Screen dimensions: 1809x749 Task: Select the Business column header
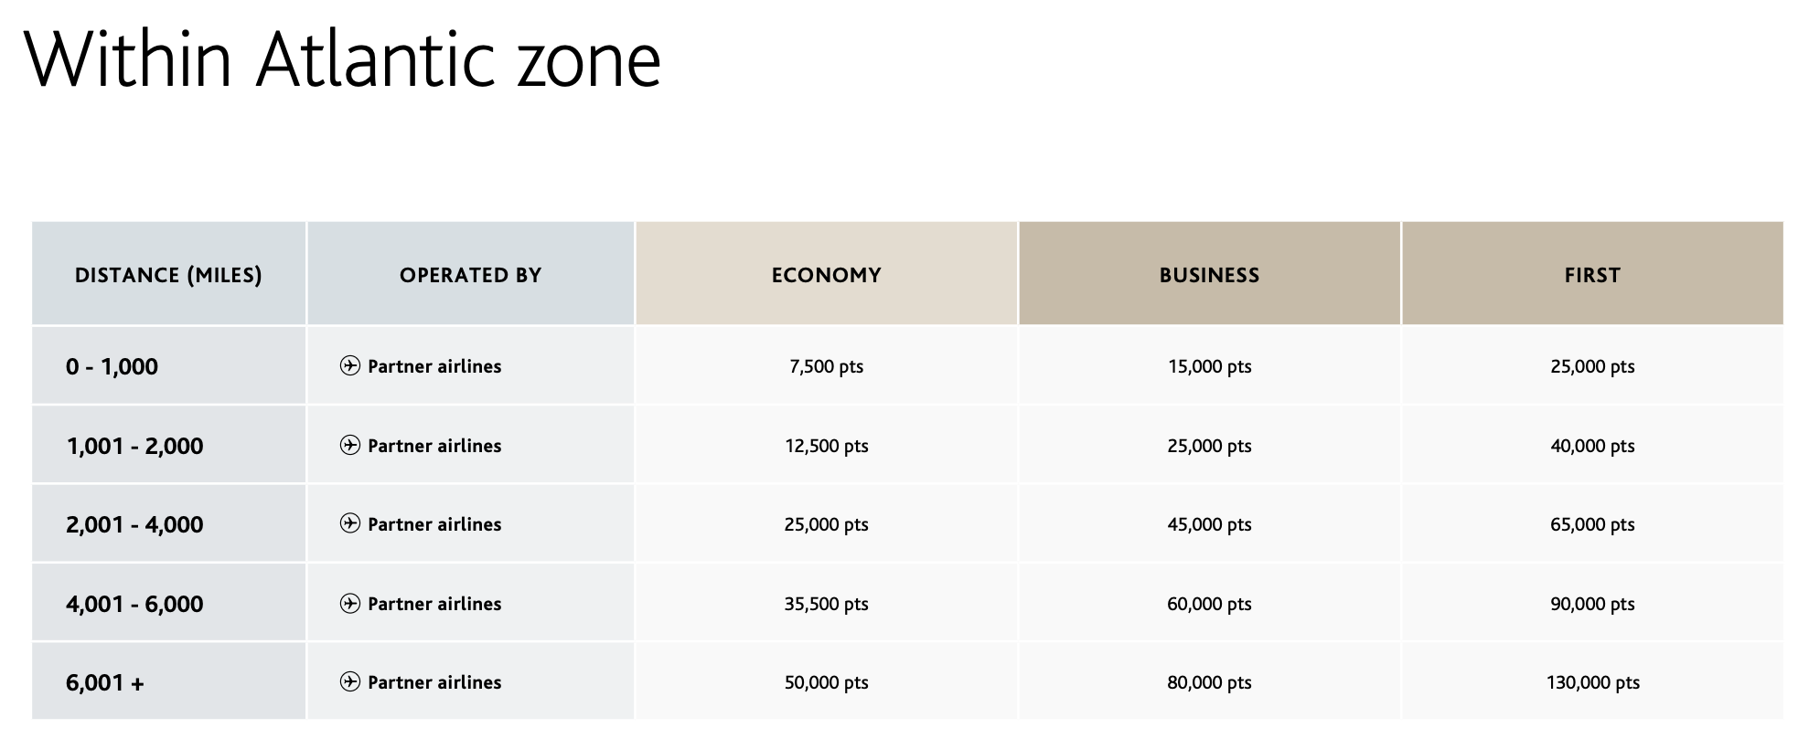(1209, 275)
